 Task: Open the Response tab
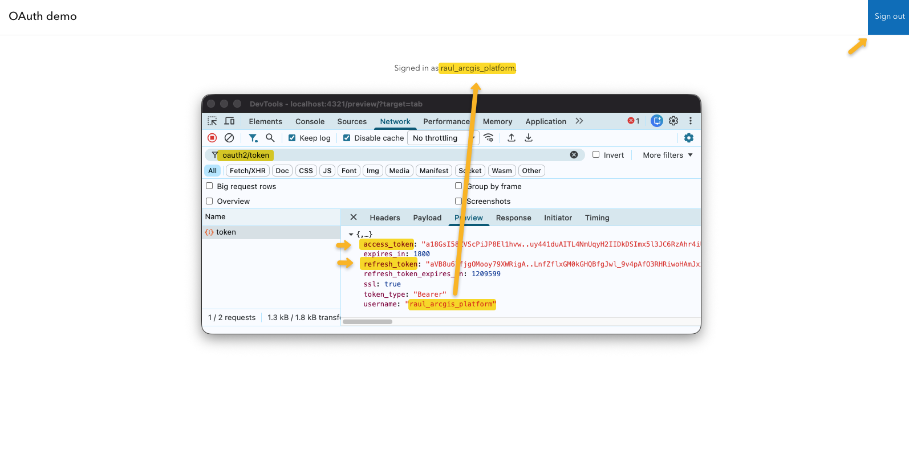(x=513, y=218)
